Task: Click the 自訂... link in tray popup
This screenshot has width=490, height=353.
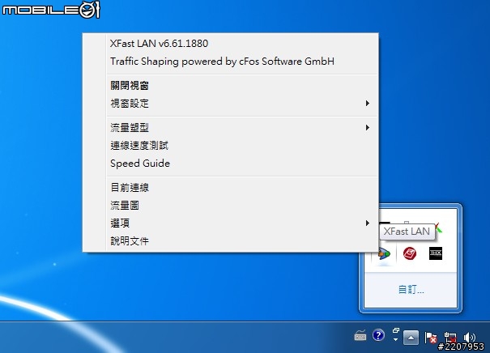Action: (x=411, y=290)
